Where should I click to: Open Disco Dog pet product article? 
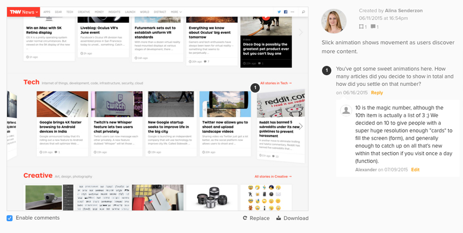pos(265,49)
